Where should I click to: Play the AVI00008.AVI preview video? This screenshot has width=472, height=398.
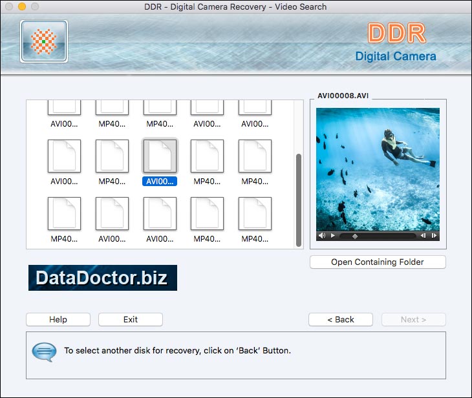coord(333,236)
